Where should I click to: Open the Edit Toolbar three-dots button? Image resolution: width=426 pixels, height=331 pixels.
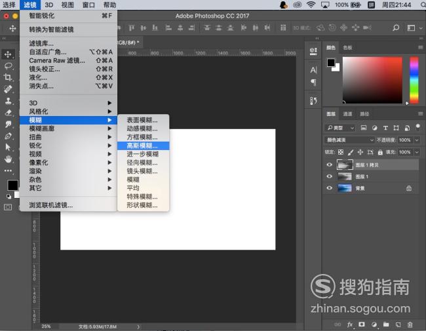click(x=8, y=170)
